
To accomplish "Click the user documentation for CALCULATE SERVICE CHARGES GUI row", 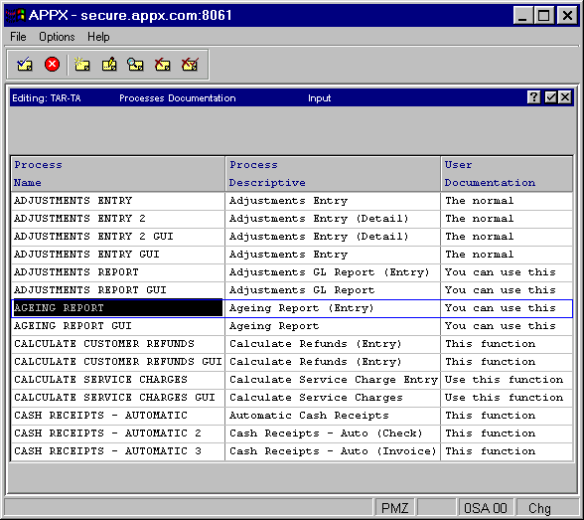I will pos(507,398).
